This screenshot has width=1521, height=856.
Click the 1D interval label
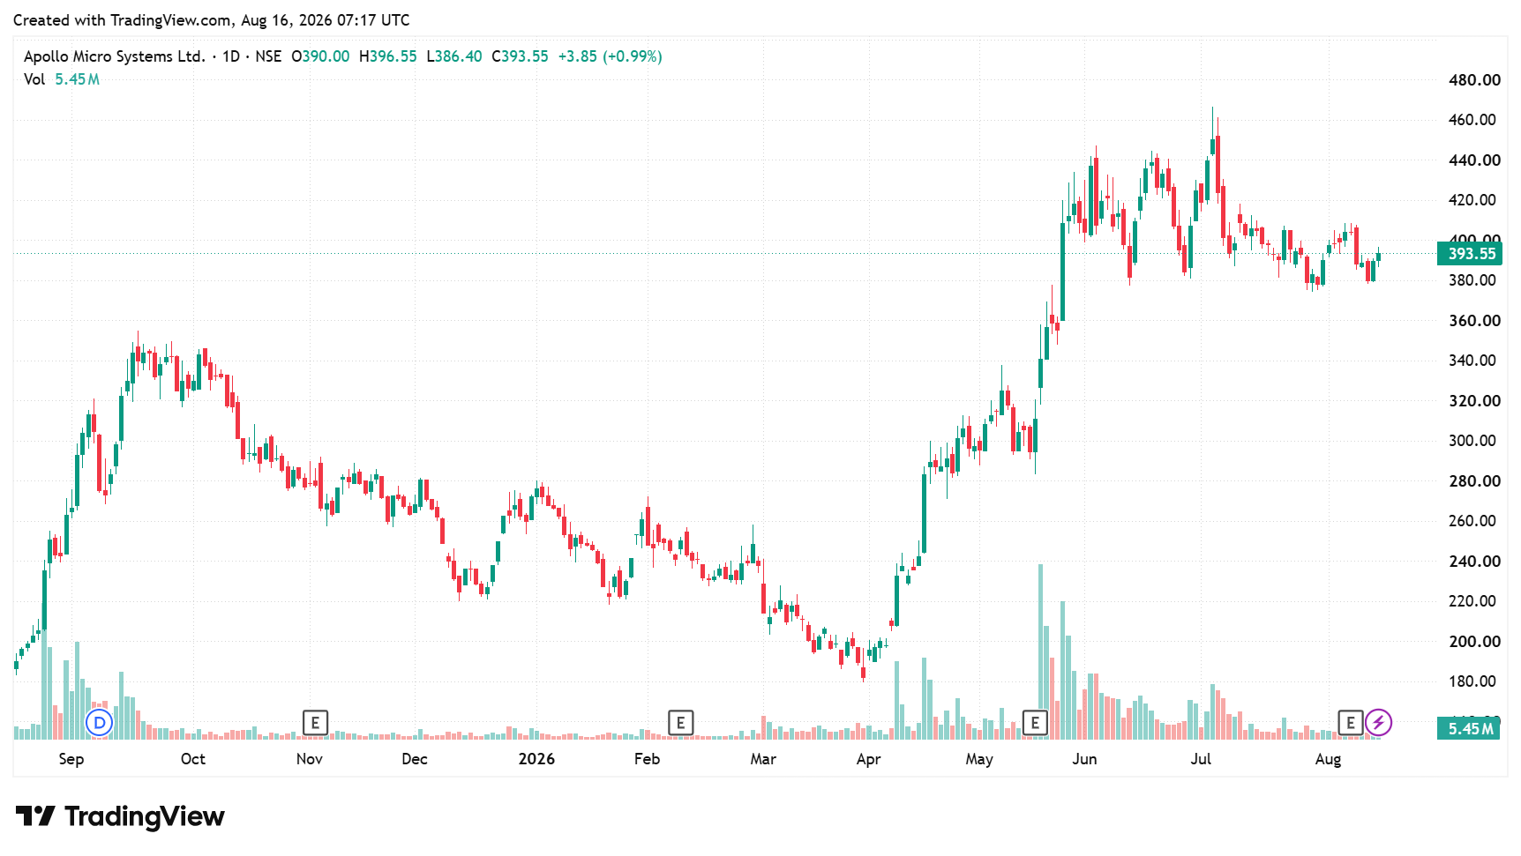[x=231, y=56]
